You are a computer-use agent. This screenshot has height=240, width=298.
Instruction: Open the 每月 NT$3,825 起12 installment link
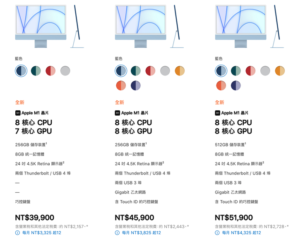(142, 233)
